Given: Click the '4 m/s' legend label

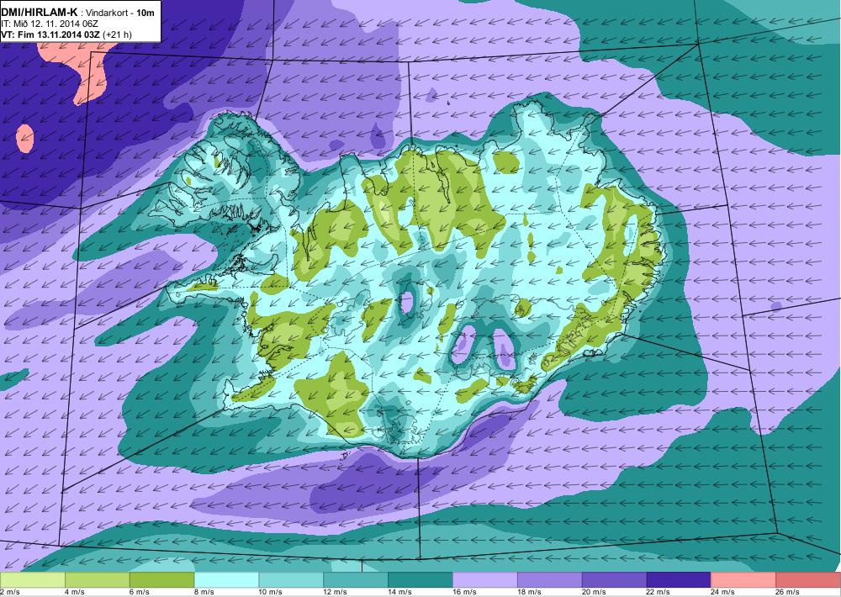Looking at the screenshot, I should click(74, 592).
